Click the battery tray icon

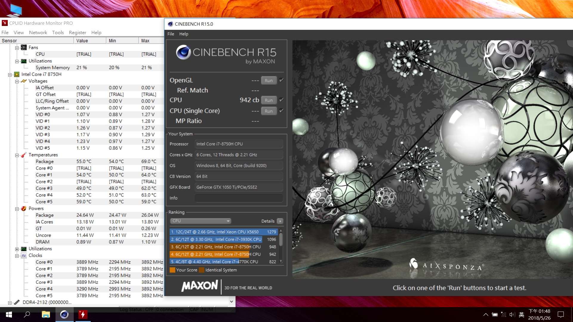(x=495, y=315)
